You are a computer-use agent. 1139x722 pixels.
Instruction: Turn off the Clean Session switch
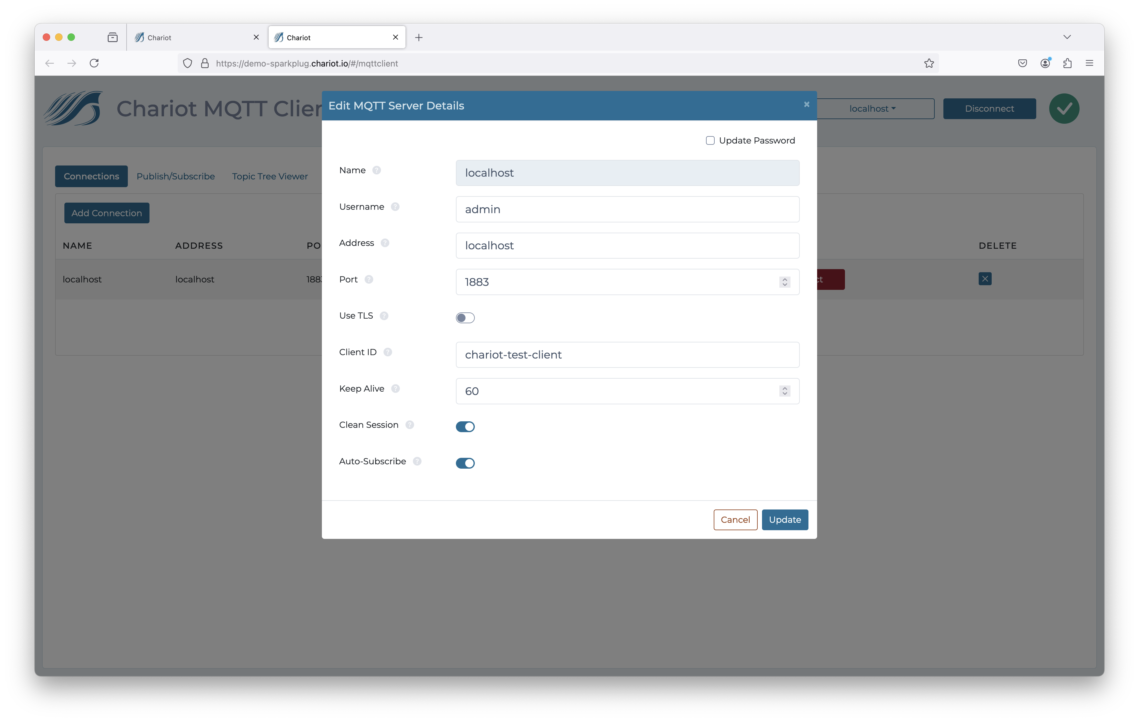tap(465, 427)
